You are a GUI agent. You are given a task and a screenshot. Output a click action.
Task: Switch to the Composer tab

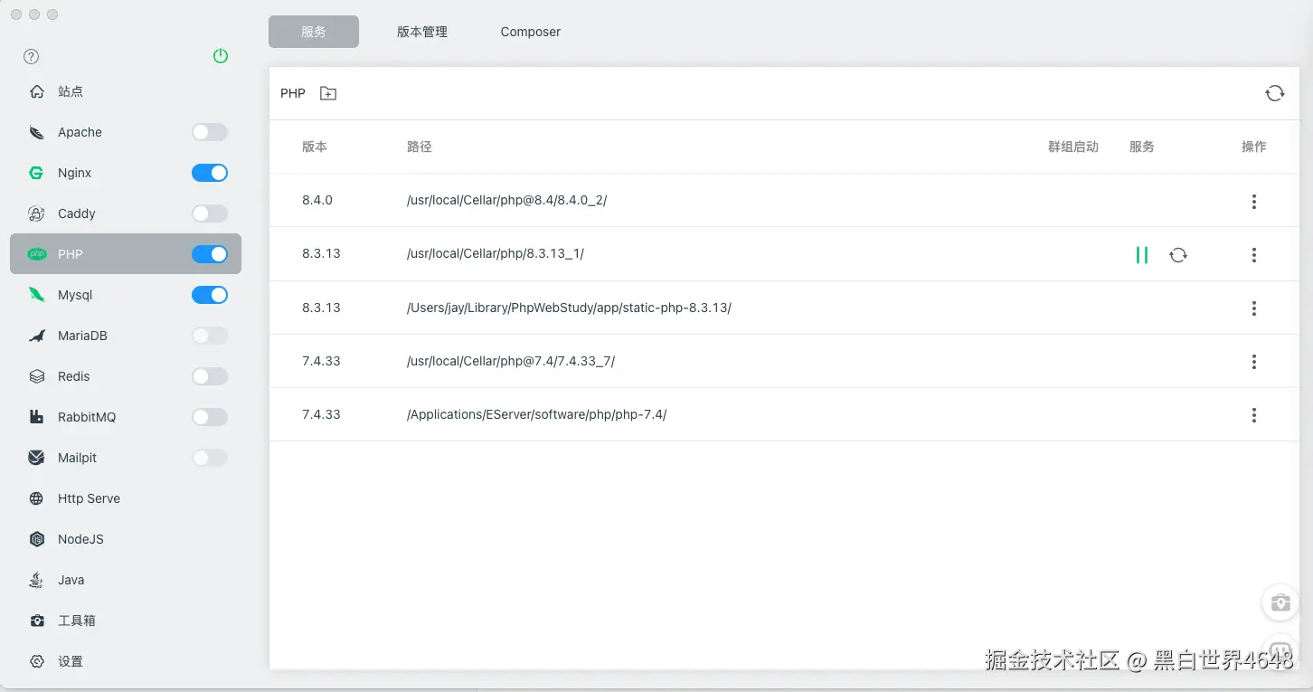point(531,32)
